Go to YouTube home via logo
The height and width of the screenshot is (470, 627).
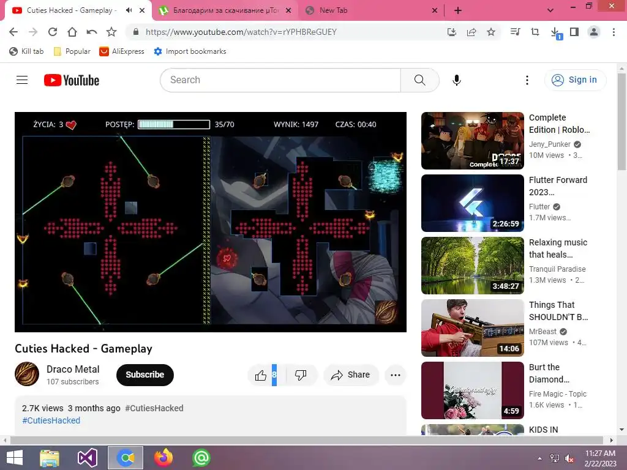[x=72, y=80]
